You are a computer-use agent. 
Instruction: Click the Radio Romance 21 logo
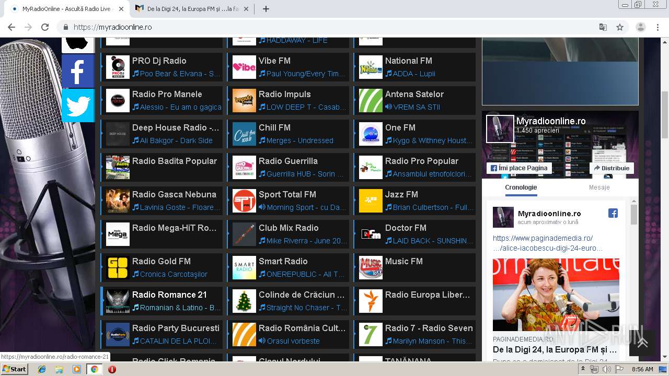118,301
